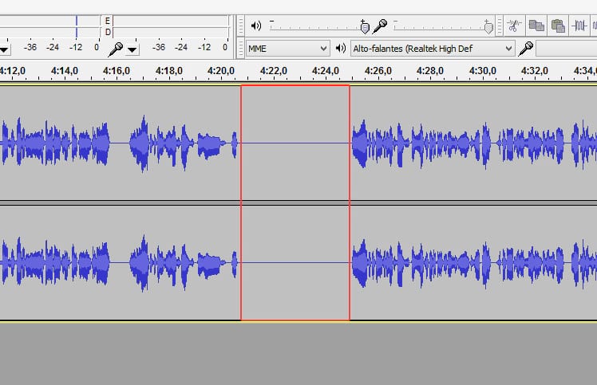Click the device toolbar drag grabber handle

point(240,49)
